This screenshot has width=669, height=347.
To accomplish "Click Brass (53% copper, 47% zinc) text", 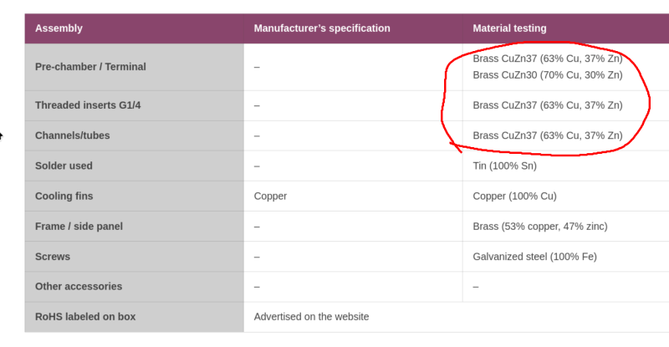I will coord(540,227).
